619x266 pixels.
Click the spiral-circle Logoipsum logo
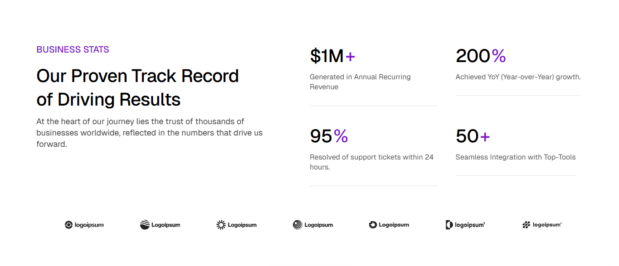(313, 225)
